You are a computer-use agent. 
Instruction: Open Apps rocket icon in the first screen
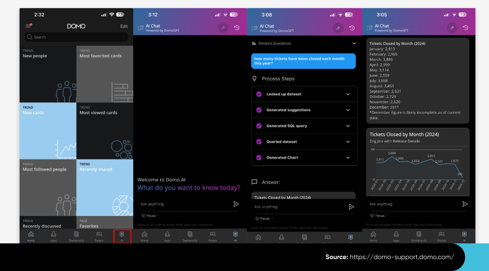tap(54, 236)
